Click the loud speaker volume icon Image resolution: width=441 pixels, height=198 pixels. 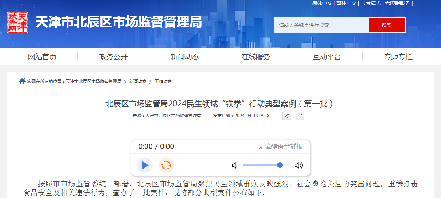click(299, 165)
